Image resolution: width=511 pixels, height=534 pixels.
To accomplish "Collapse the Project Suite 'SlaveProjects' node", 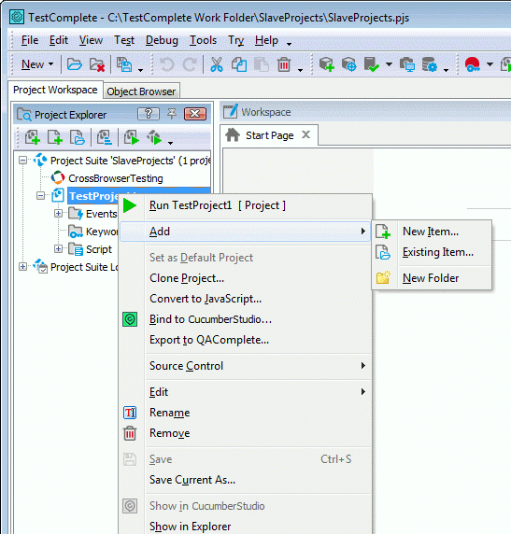I will tap(22, 161).
